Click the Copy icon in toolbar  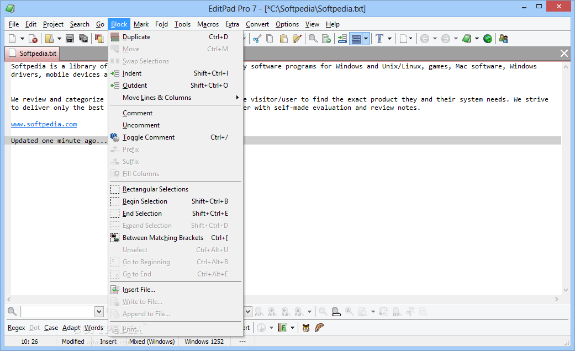click(270, 39)
